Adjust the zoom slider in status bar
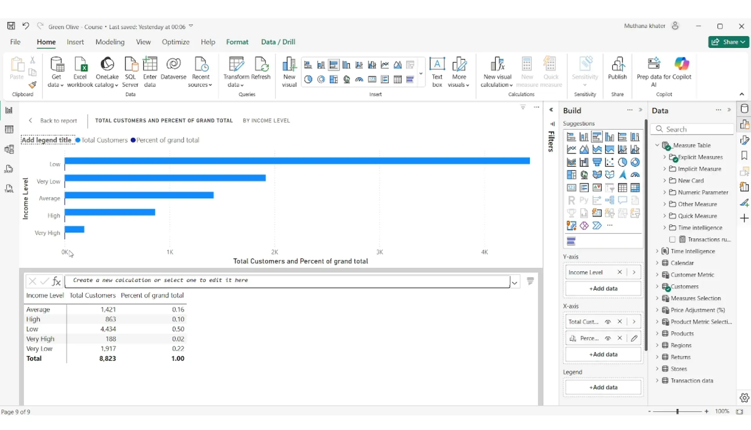Image resolution: width=751 pixels, height=430 pixels. (677, 411)
